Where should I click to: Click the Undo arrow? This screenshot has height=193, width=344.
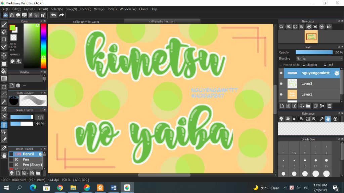pyautogui.click(x=53, y=15)
